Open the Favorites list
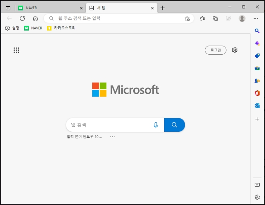Screen dimensions: 265x205 pyautogui.click(x=202, y=18)
